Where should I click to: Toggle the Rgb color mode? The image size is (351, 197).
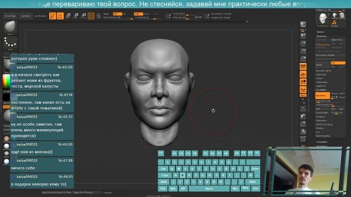click(117, 14)
